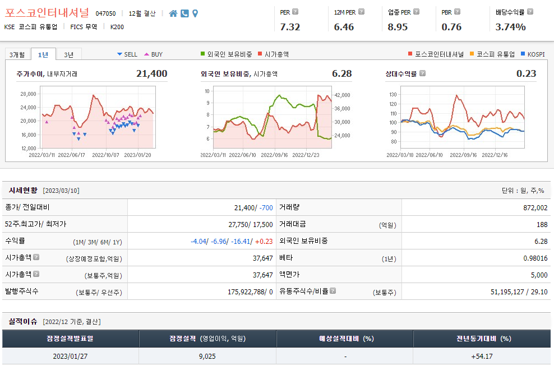Click the 예상실적대비 (%) column header
554x370 pixels.
(x=344, y=339)
